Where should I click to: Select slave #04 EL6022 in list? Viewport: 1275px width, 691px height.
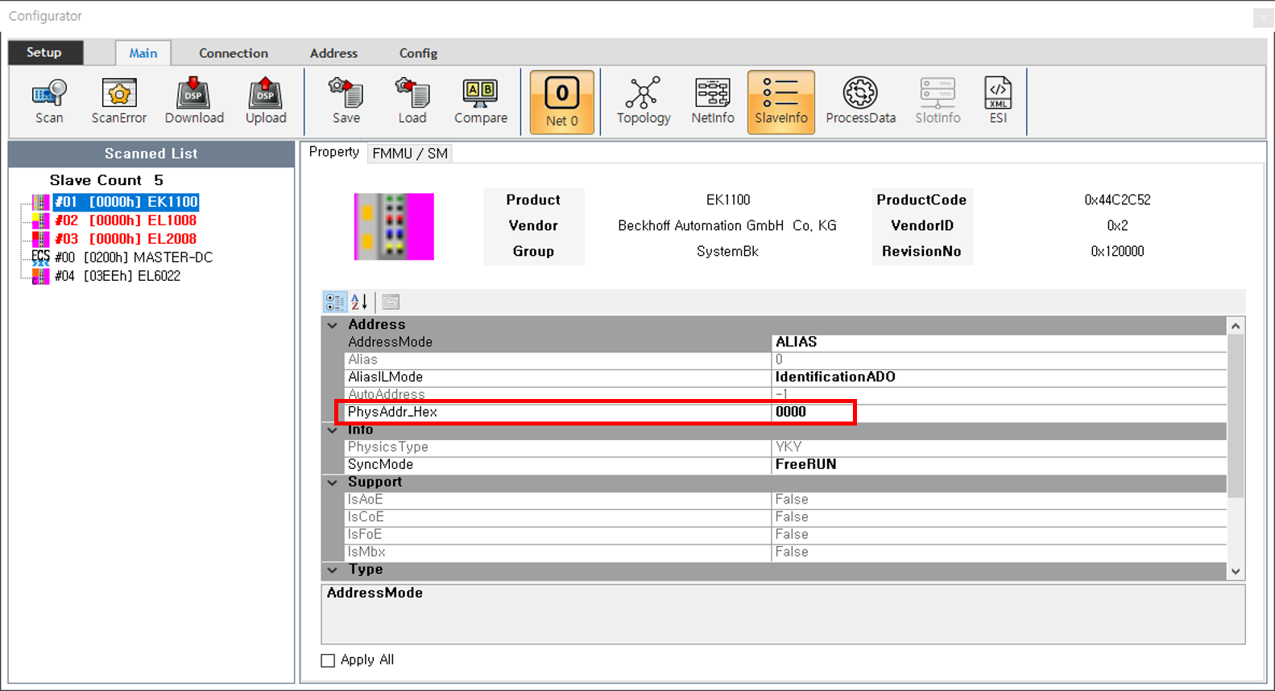point(118,276)
